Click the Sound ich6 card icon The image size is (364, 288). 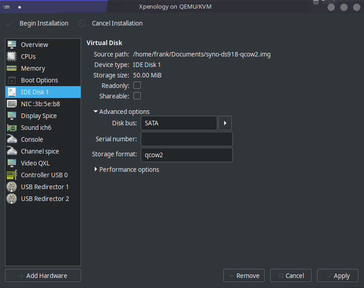point(11,128)
